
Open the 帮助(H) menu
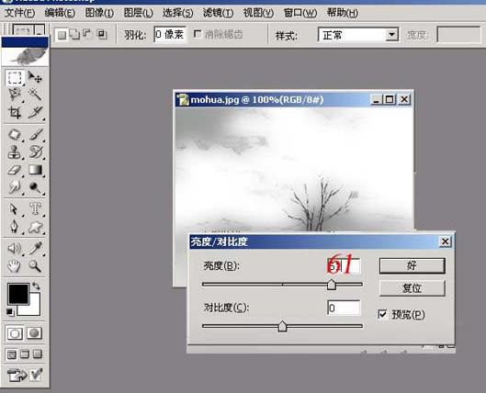(342, 13)
